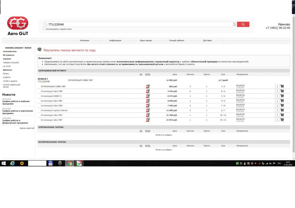Click ВОЗД link in Неоригинальные замены header
295x208 pixels.
[148, 146]
